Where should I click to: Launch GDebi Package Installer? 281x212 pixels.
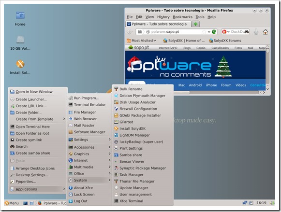143,115
